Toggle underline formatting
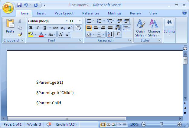189x128 pixels. click(x=45, y=28)
